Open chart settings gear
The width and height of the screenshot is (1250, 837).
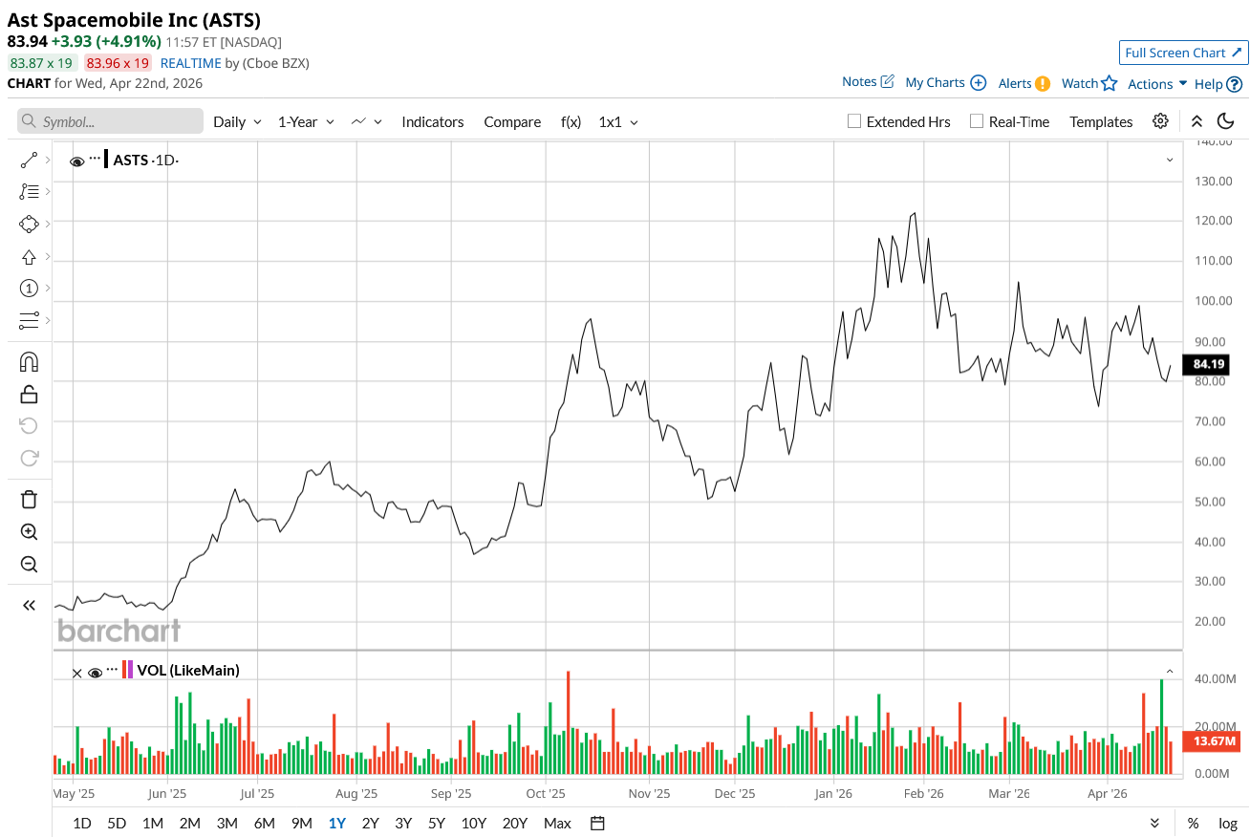[x=1160, y=121]
